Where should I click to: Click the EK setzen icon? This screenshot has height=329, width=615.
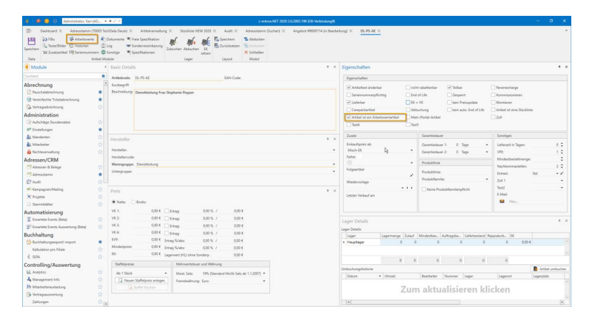(x=206, y=42)
